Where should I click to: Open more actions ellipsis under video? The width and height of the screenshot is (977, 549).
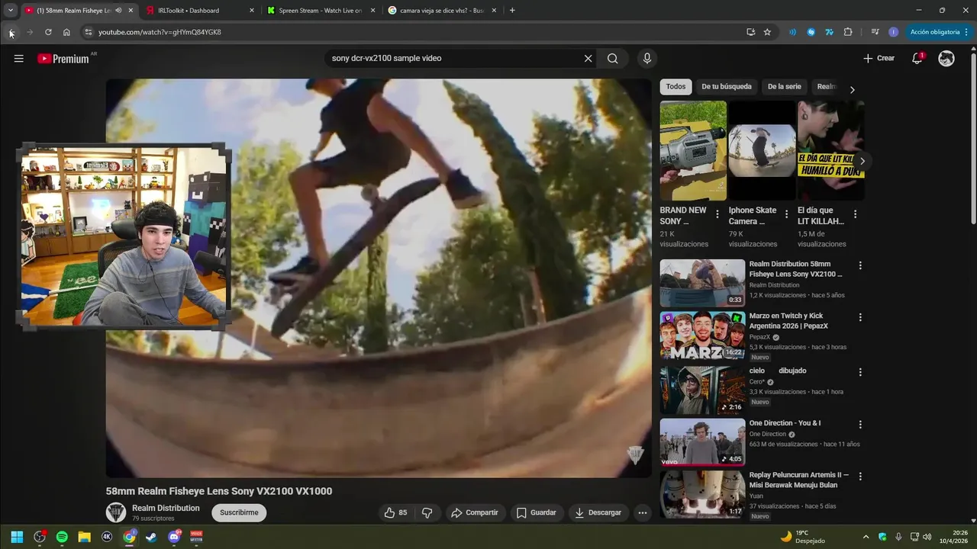[x=643, y=512]
